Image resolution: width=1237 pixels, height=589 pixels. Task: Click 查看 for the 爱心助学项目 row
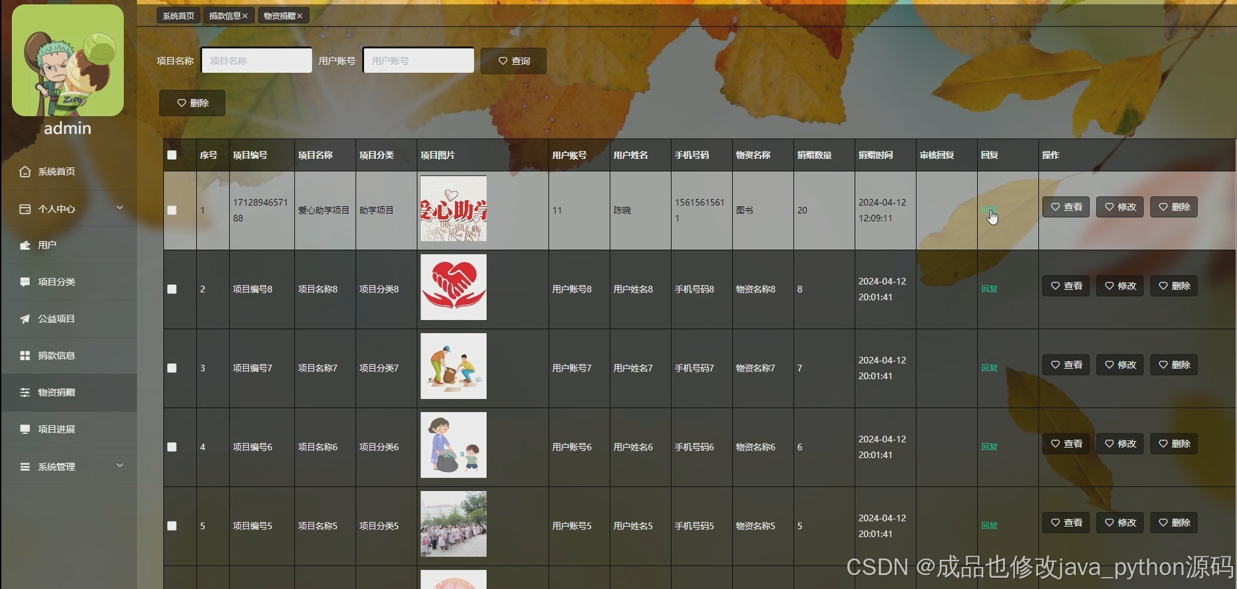click(x=1066, y=207)
